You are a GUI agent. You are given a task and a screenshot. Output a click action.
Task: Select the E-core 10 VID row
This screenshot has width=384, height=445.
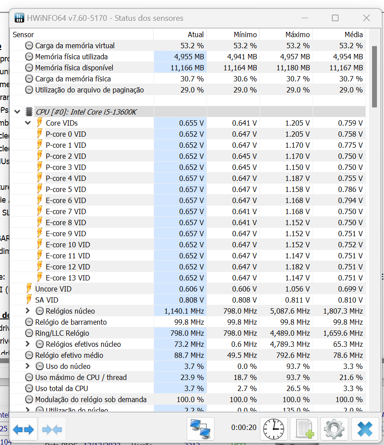point(188,245)
